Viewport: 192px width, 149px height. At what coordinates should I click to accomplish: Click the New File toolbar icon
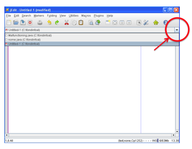tap(9, 23)
